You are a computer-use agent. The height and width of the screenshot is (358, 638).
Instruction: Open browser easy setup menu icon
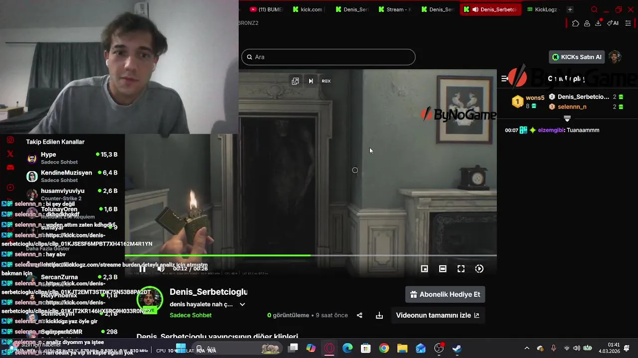click(628, 23)
